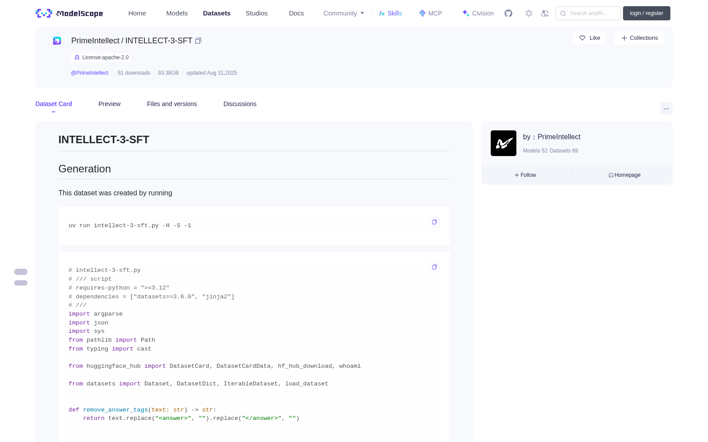Screen dimensions: 708x442
Task: Open the MCP diamond icon link
Action: pos(431,13)
